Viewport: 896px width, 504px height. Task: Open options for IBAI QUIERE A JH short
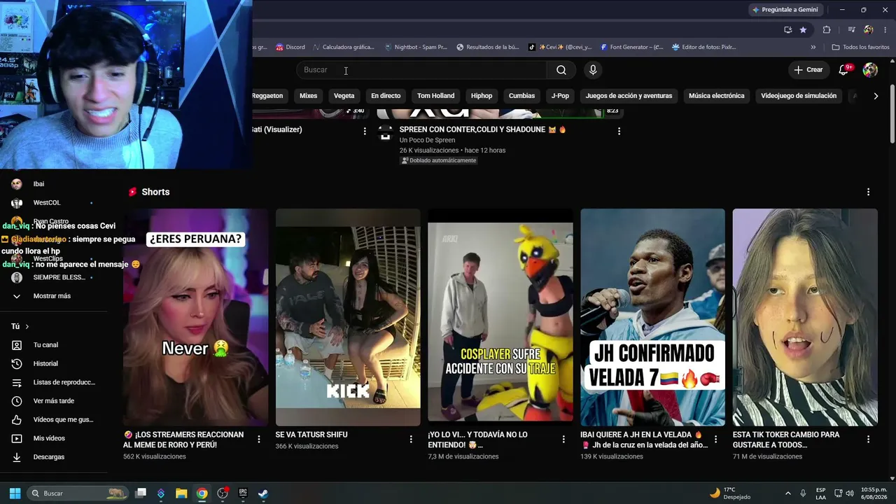715,439
